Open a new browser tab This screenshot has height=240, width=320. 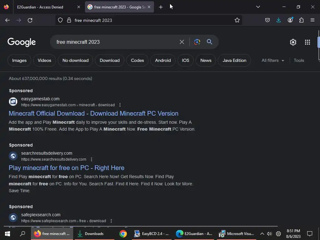[161, 7]
